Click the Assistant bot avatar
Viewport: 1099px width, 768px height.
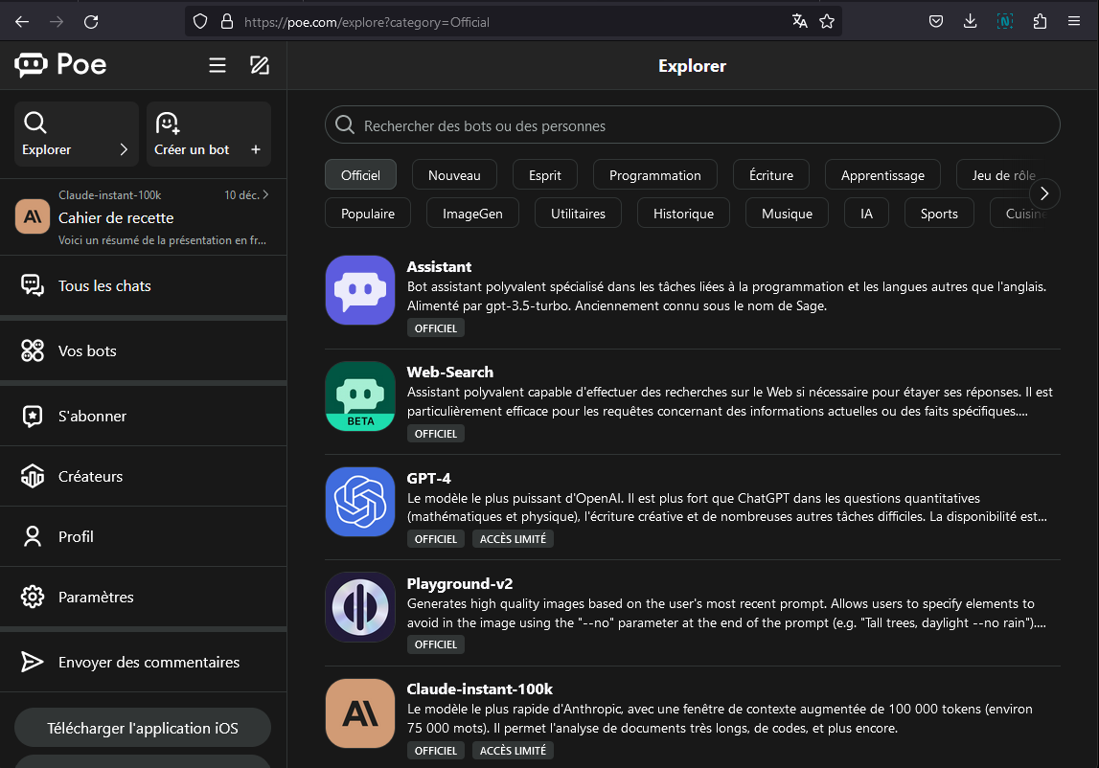point(360,290)
